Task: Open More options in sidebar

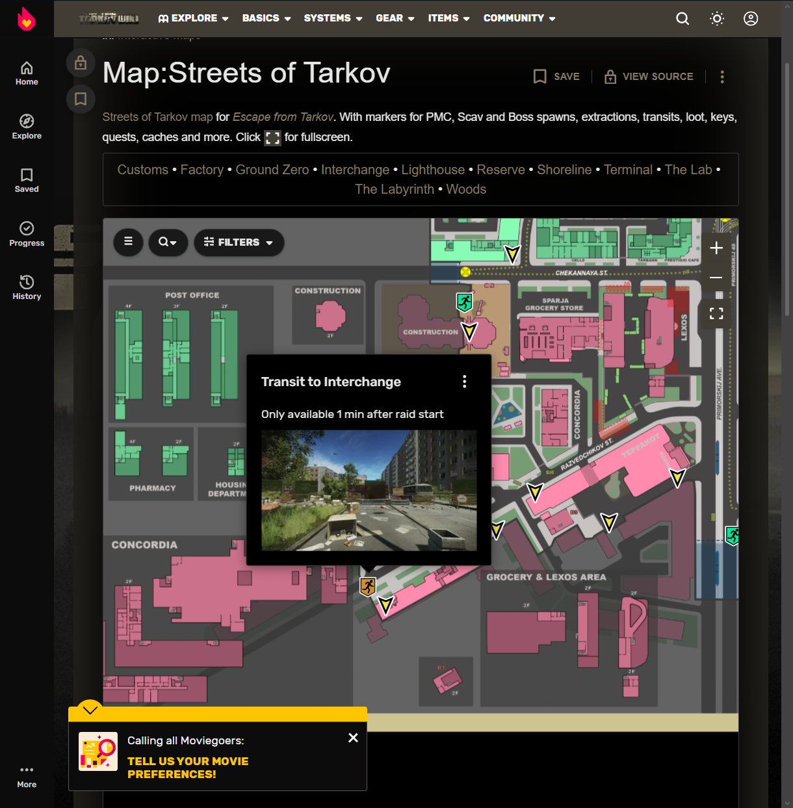Action: tap(27, 777)
